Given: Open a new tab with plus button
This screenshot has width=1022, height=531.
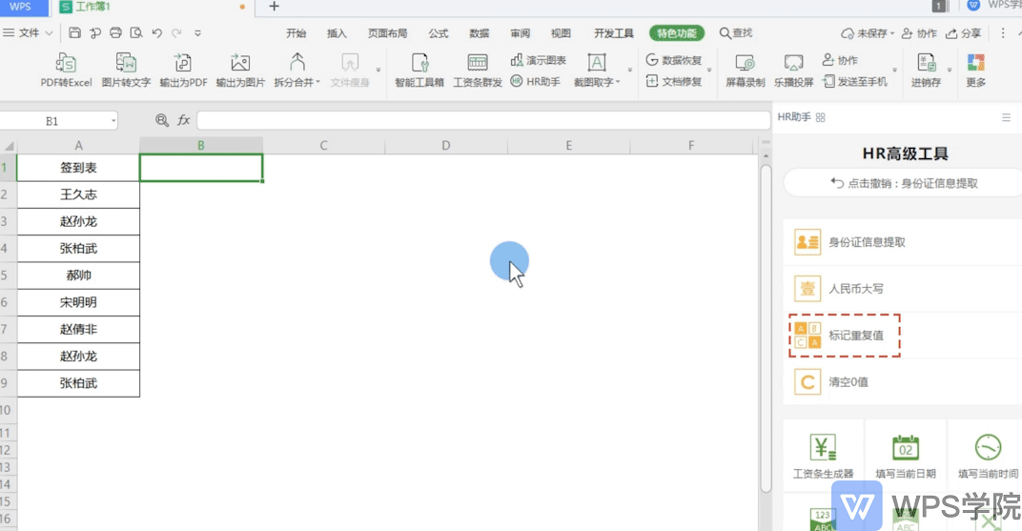Looking at the screenshot, I should (x=274, y=7).
